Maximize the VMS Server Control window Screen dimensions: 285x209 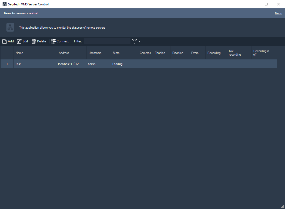tap(266, 4)
